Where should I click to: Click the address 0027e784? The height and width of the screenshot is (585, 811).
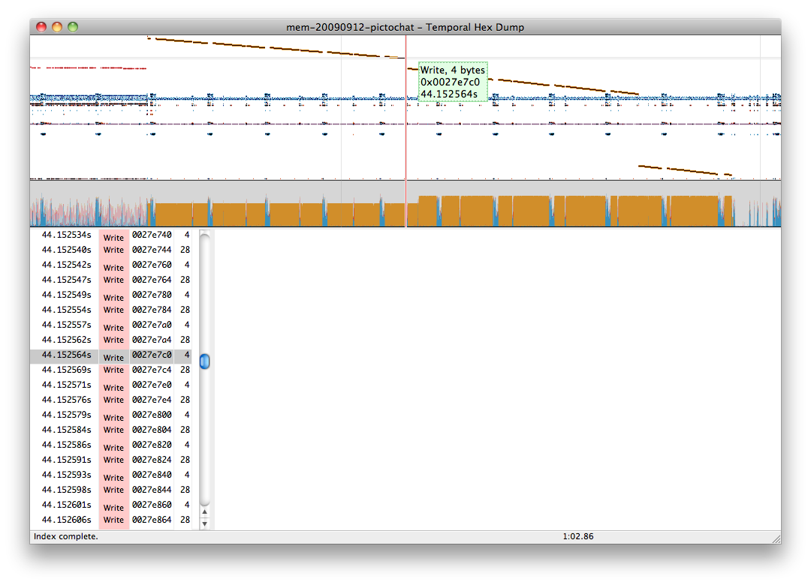[x=152, y=310]
